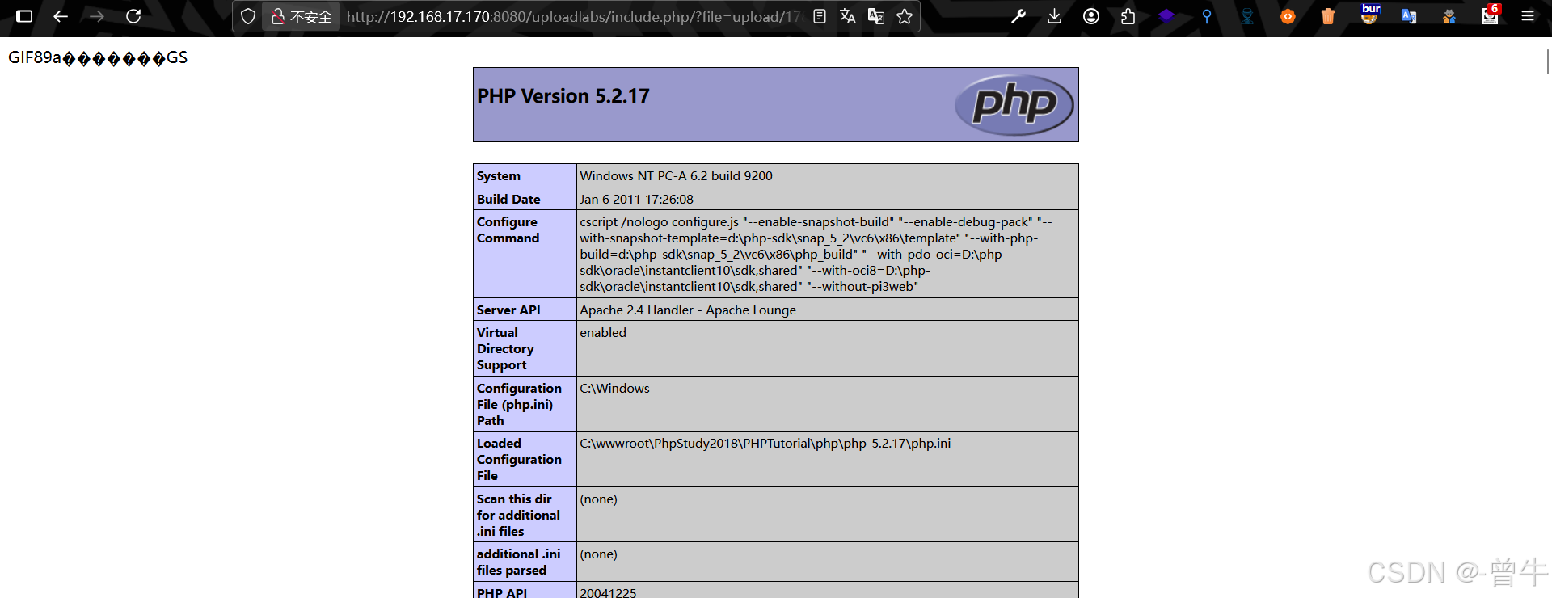This screenshot has width=1552, height=598.
Task: Open the blue translator extension icon
Action: click(x=1409, y=16)
